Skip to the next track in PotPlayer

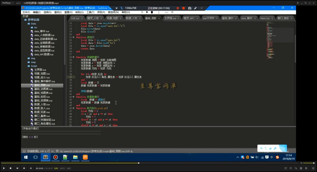point(24,168)
